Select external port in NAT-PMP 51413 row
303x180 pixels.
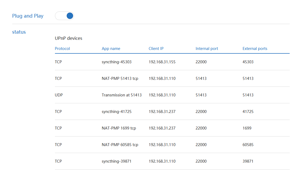(248, 79)
